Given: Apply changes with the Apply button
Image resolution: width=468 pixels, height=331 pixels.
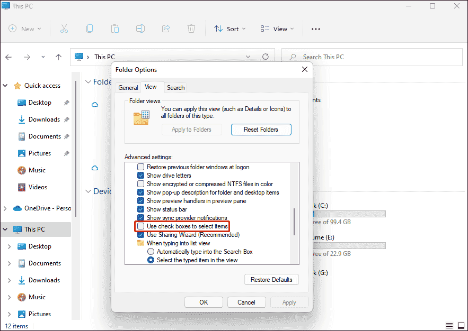Looking at the screenshot, I should pyautogui.click(x=289, y=302).
